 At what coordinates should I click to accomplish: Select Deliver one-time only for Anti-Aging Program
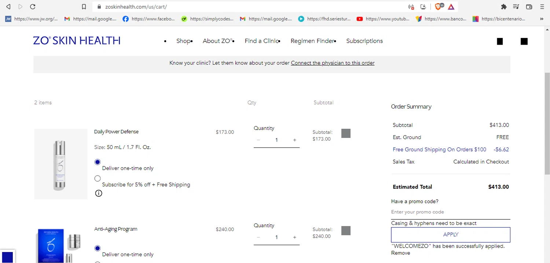click(97, 248)
